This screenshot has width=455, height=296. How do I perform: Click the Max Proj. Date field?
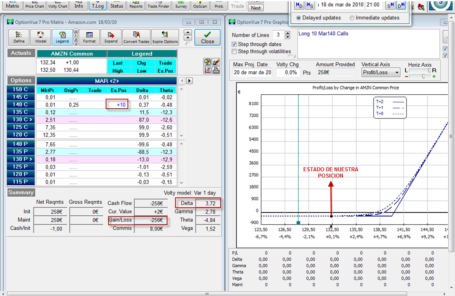point(252,73)
